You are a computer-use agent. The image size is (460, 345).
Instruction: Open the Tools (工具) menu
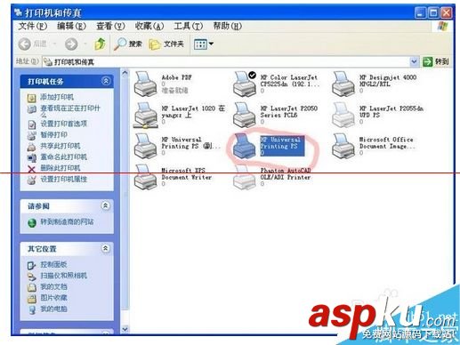[x=188, y=26]
